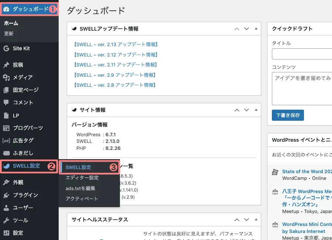This screenshot has width=332, height=240.
Task: Open the SWELL ver. 2.13 update info link
Action: point(115,44)
